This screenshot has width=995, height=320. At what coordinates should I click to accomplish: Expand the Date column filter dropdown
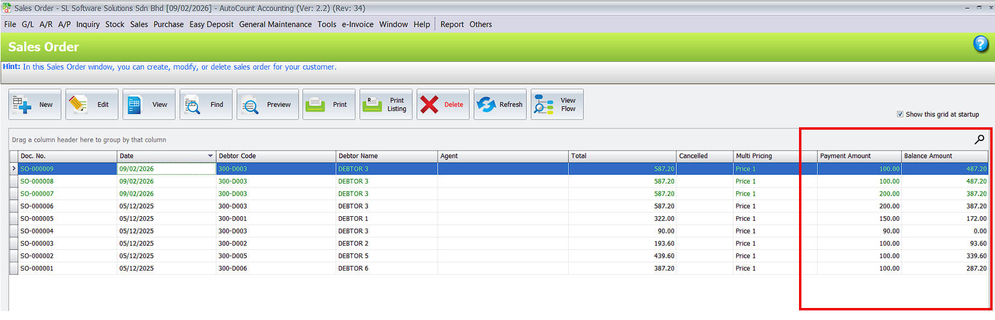click(210, 156)
